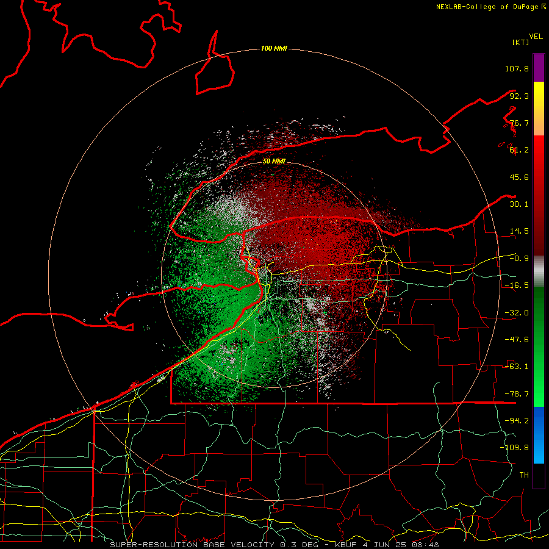Pick the green band of velocity color bar
This screenshot has width=549, height=549.
(x=539, y=346)
